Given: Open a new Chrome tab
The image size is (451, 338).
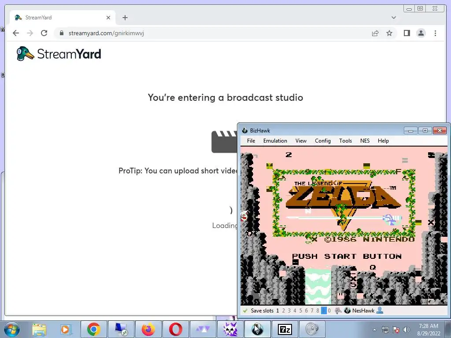Looking at the screenshot, I should tap(125, 18).
